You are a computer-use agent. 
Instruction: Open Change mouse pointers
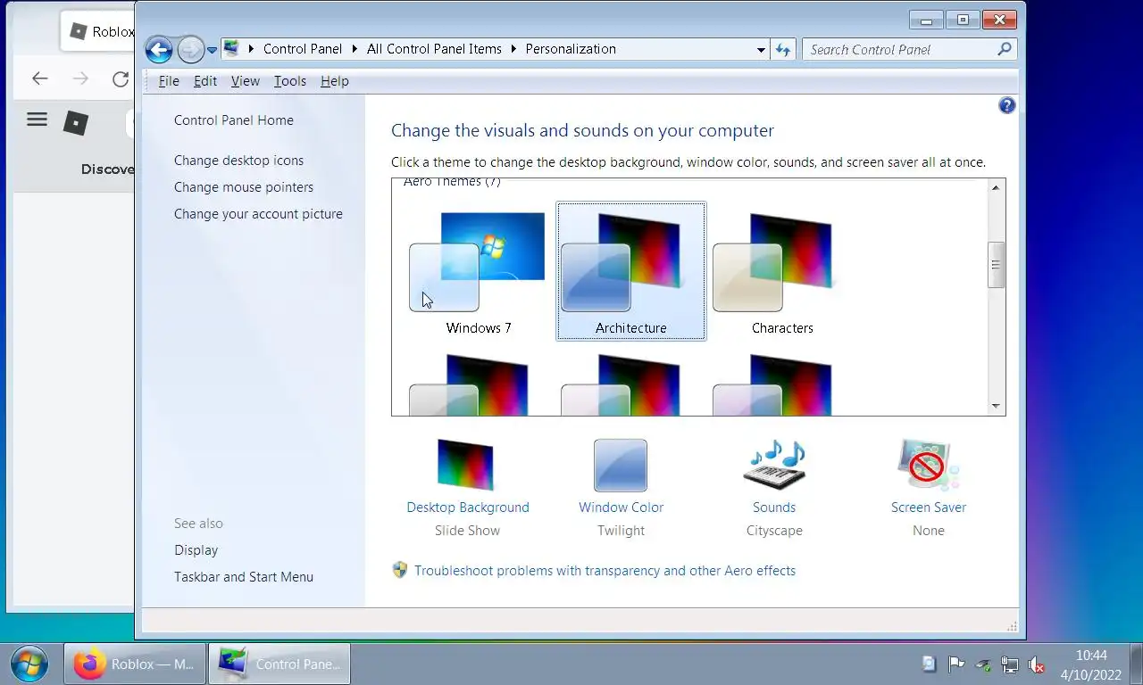(x=244, y=187)
